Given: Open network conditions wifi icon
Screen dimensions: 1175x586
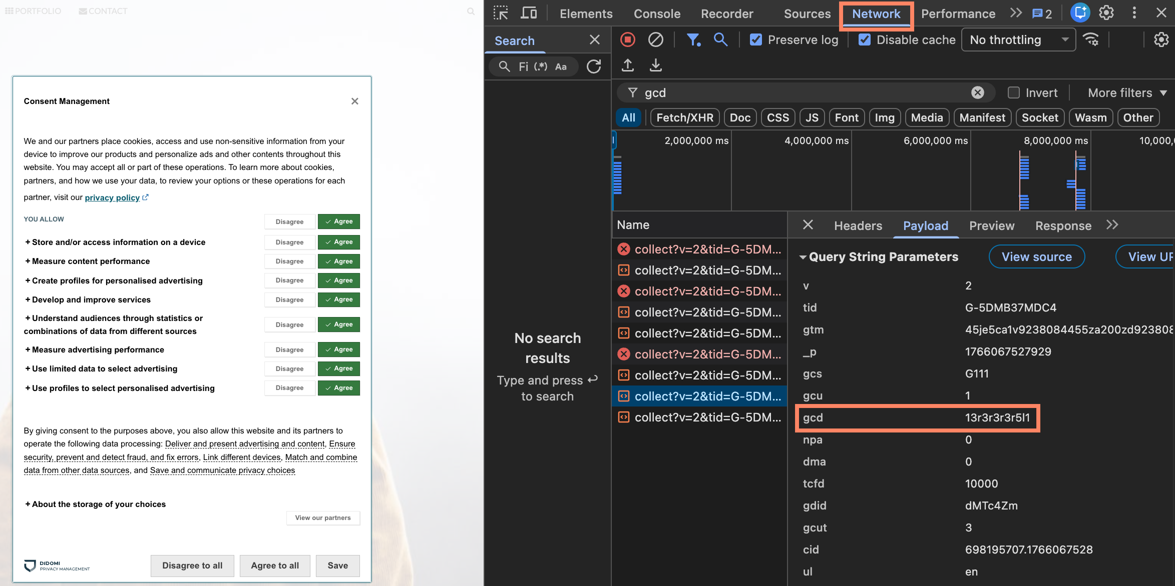Looking at the screenshot, I should click(x=1091, y=39).
